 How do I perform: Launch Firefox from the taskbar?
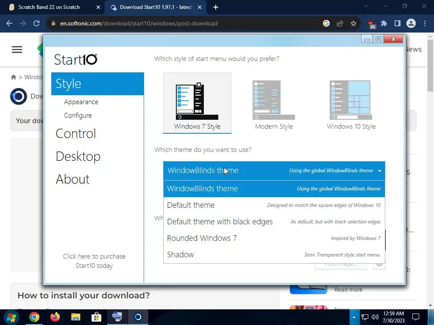tap(55, 317)
